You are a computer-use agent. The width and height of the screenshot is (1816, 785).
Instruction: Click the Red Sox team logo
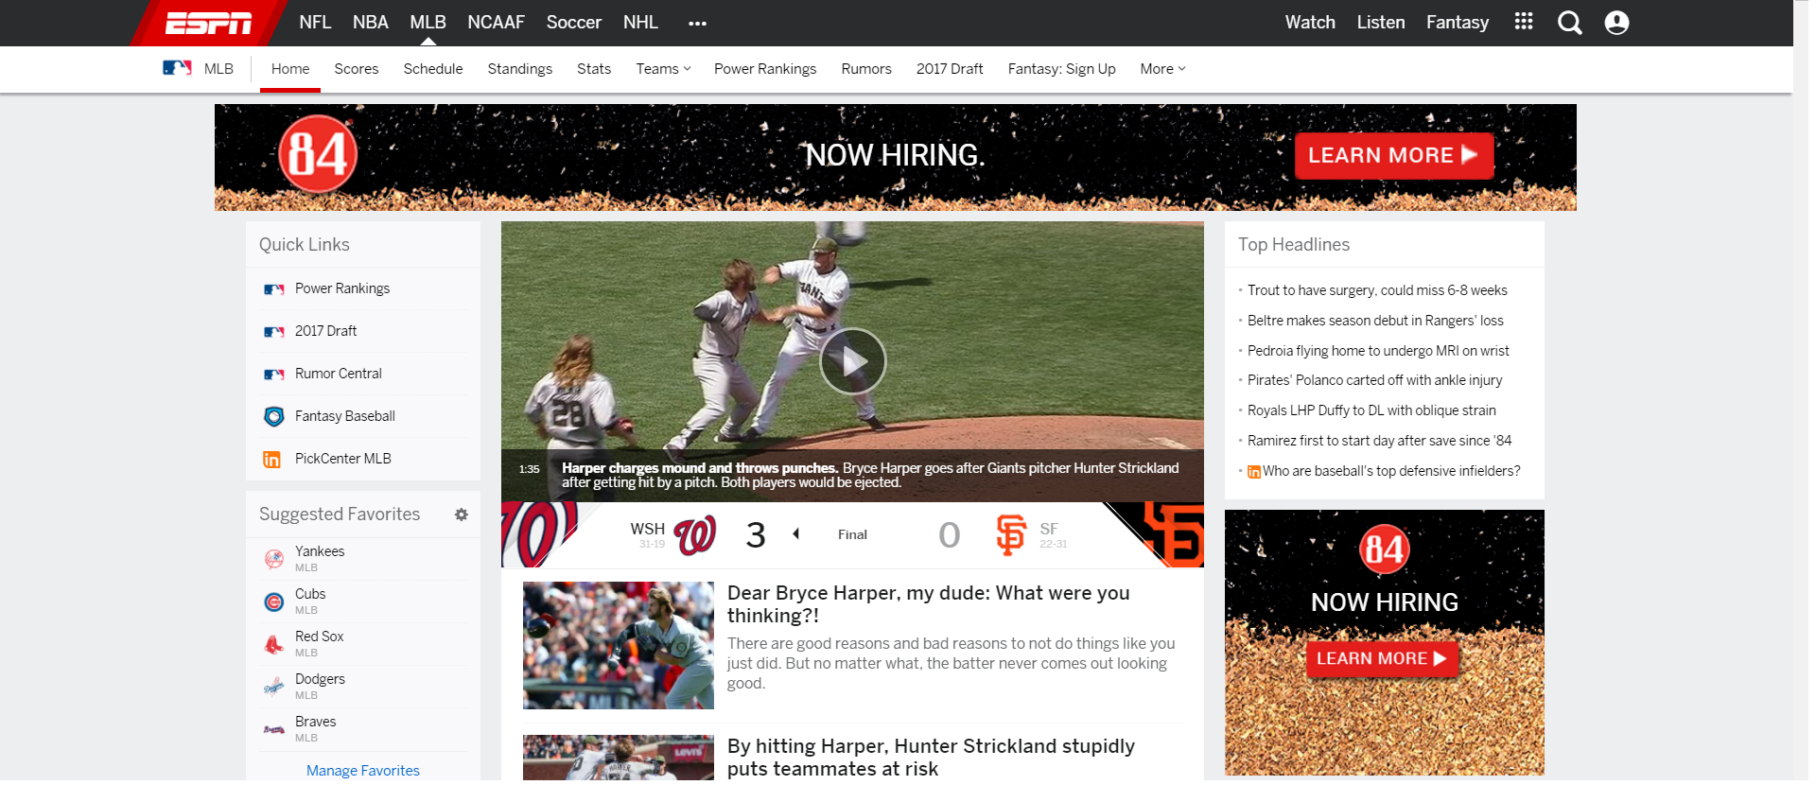(274, 644)
